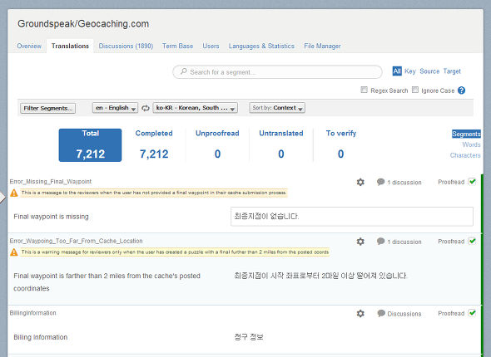Open the Discussions (1890) tab

coord(126,46)
